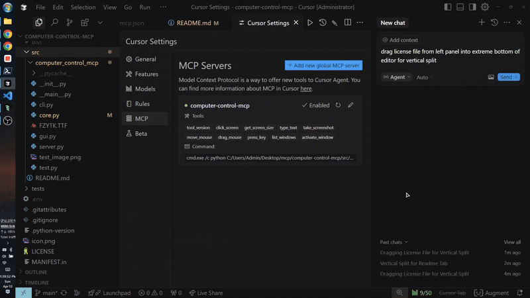Open Live Share from status bar
This screenshot has height=298, width=530.
pyautogui.click(x=205, y=293)
